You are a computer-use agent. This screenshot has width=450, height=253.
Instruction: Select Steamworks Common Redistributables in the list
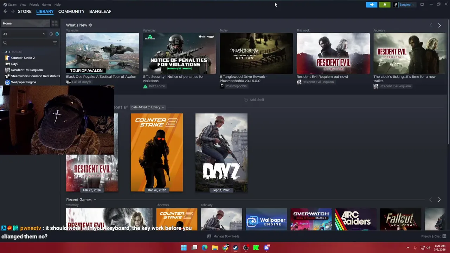(36, 76)
